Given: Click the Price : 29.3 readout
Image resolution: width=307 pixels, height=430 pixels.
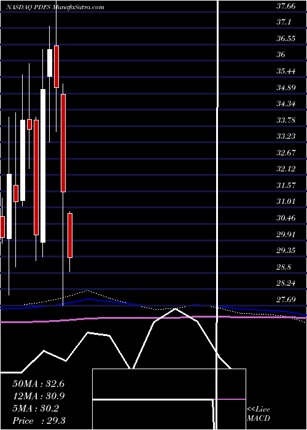Looking at the screenshot, I should 38,421.
